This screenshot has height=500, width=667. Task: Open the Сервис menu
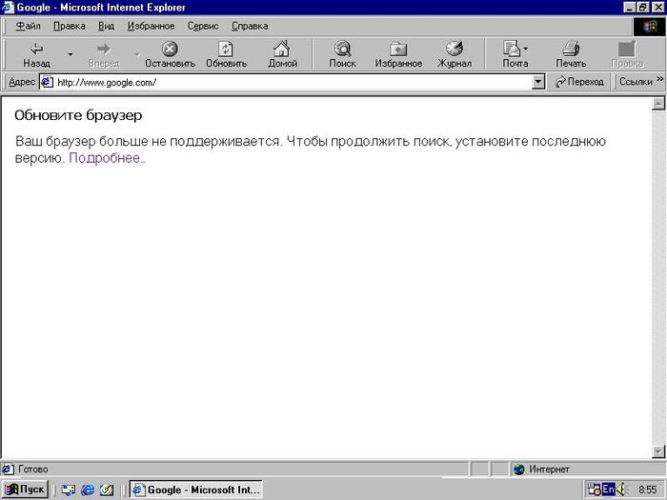(202, 26)
